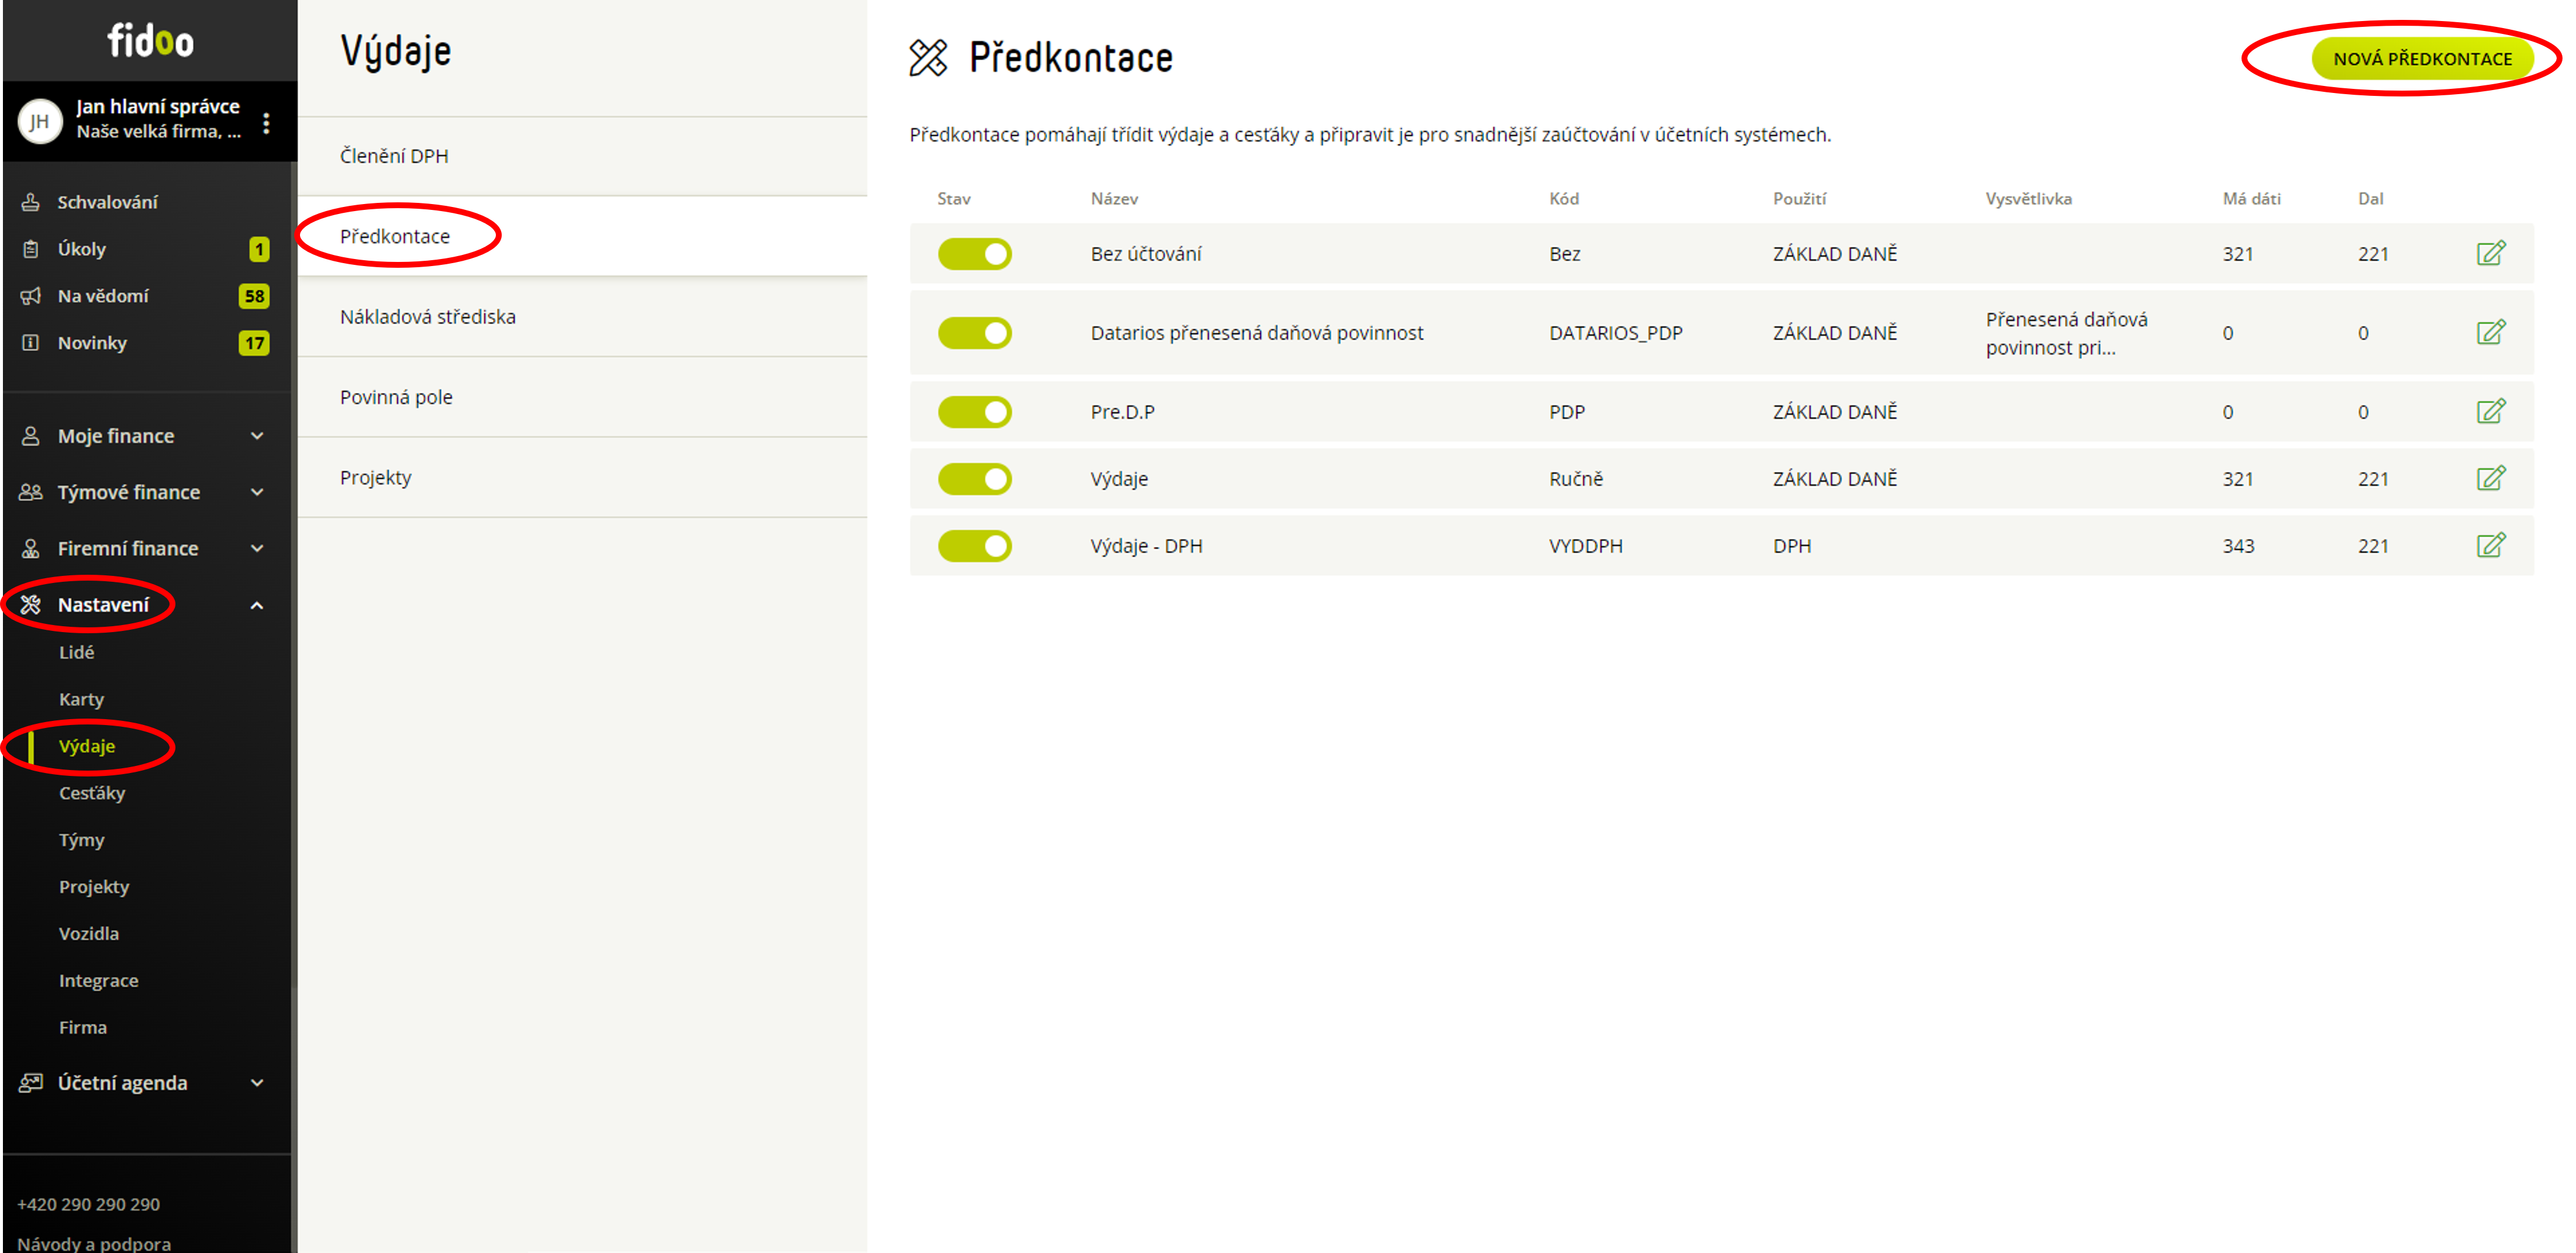Toggle the Výdaje - DPH status switch
2576x1253 pixels.
[x=975, y=546]
